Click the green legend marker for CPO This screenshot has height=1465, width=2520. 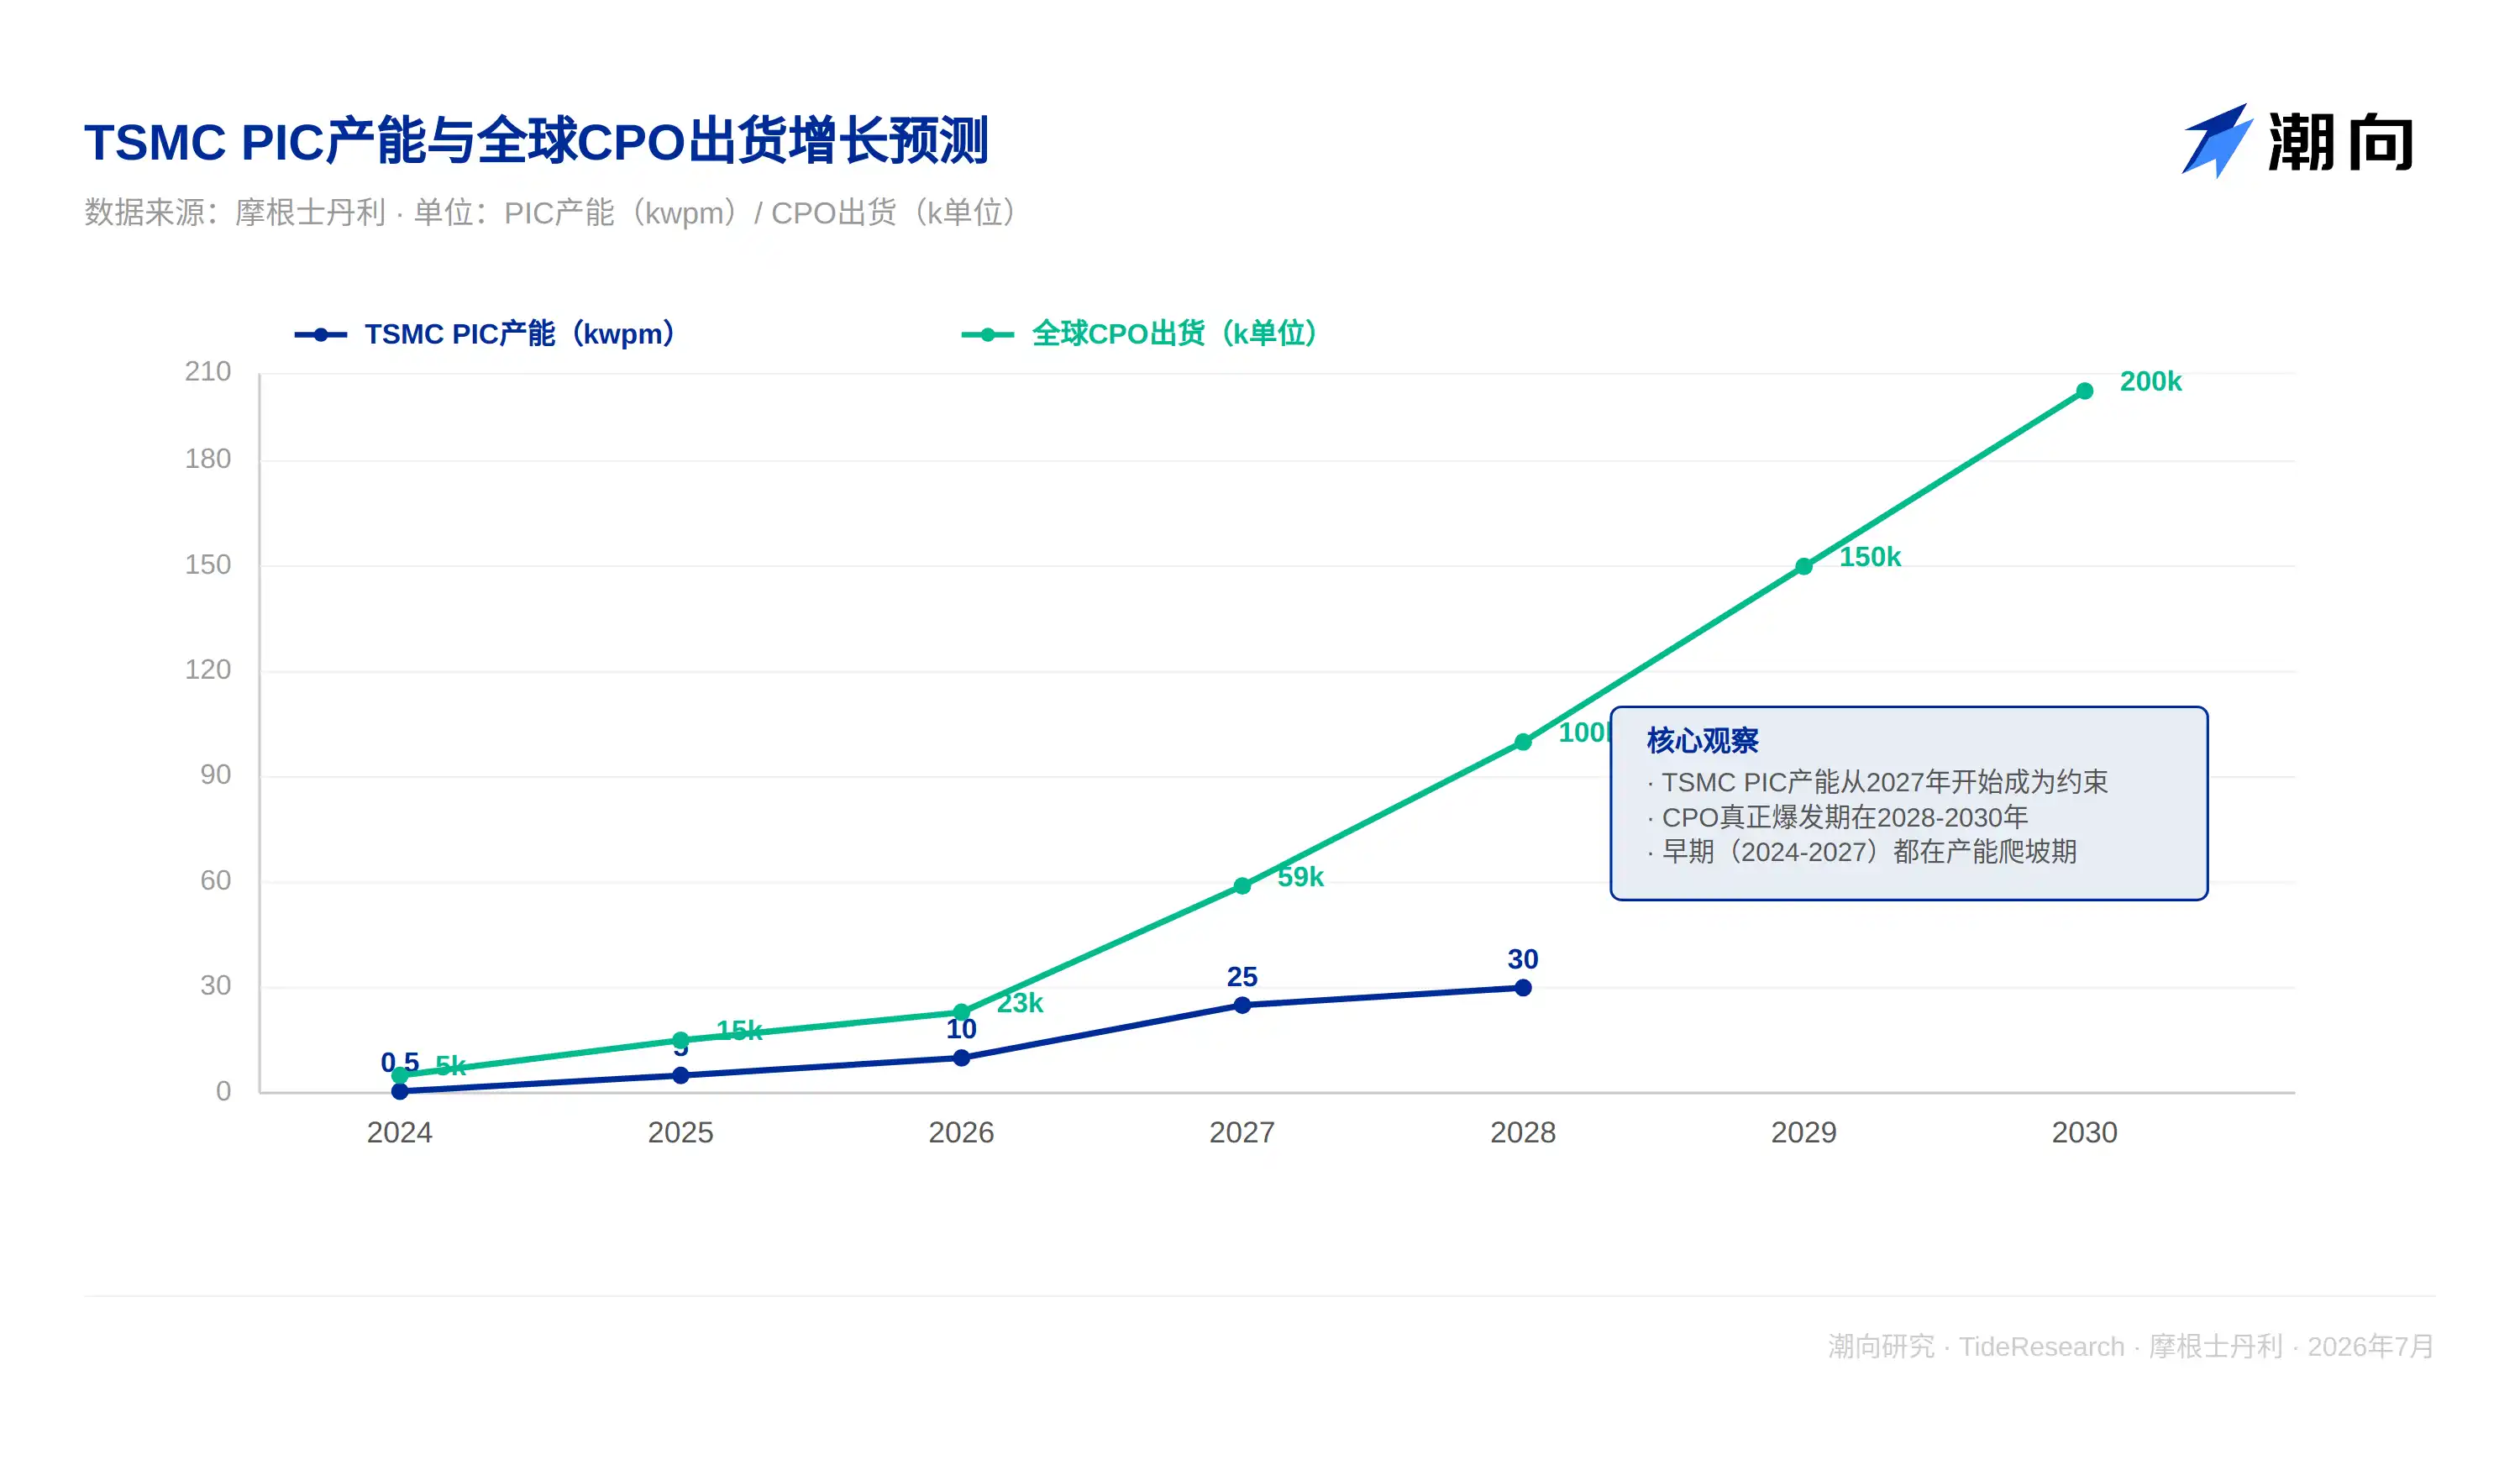pyautogui.click(x=987, y=335)
